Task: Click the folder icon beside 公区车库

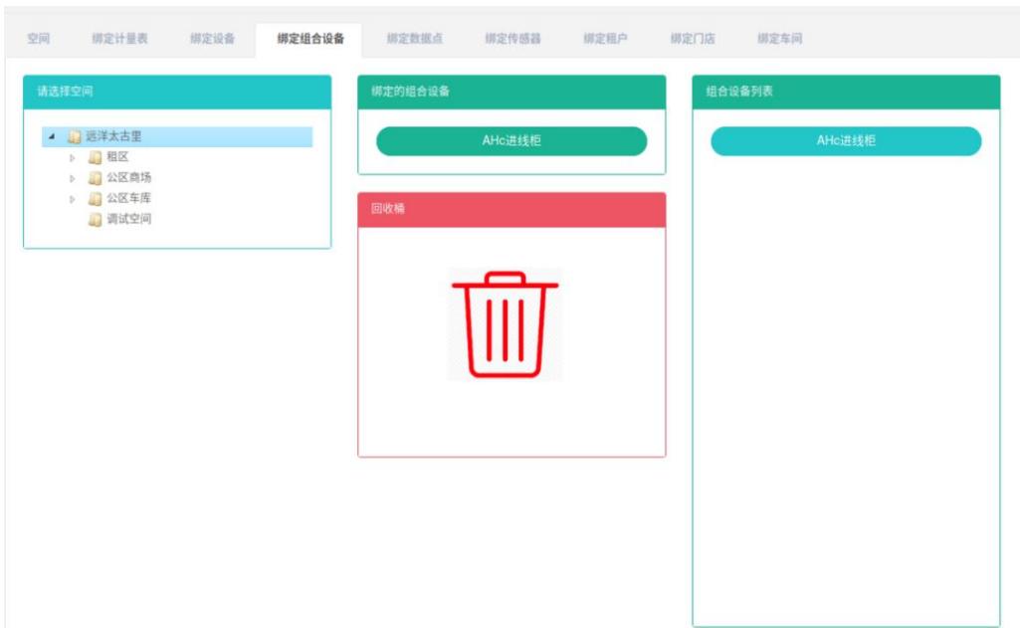Action: [95, 198]
